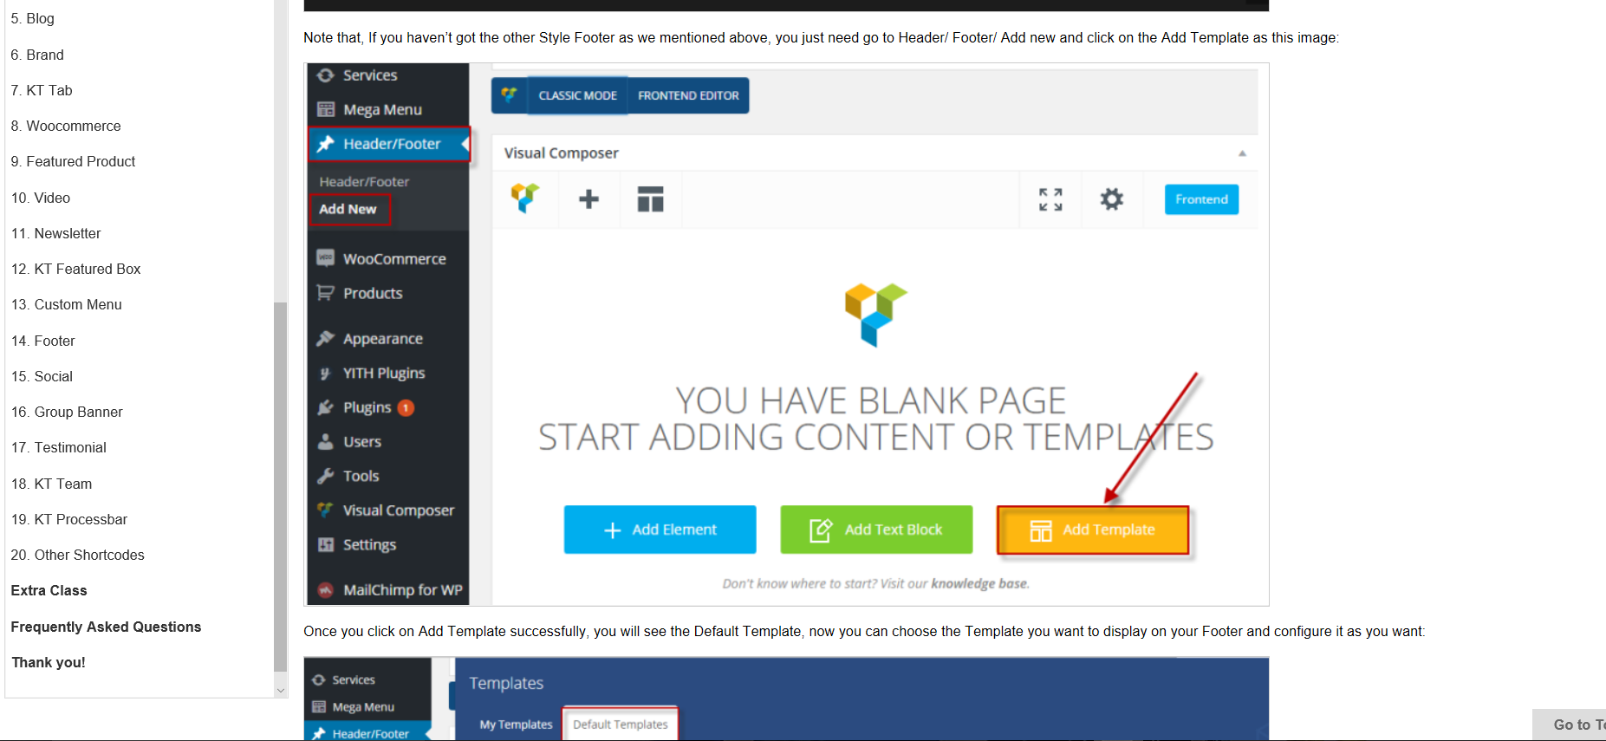Select '18. KT Team' sidebar link
The height and width of the screenshot is (741, 1606).
click(x=52, y=484)
